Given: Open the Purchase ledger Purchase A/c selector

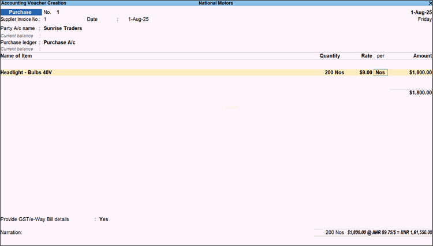Looking at the screenshot, I should pyautogui.click(x=59, y=42).
